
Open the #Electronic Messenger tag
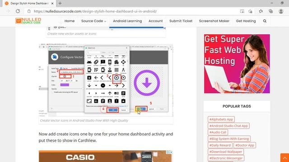tap(226, 158)
